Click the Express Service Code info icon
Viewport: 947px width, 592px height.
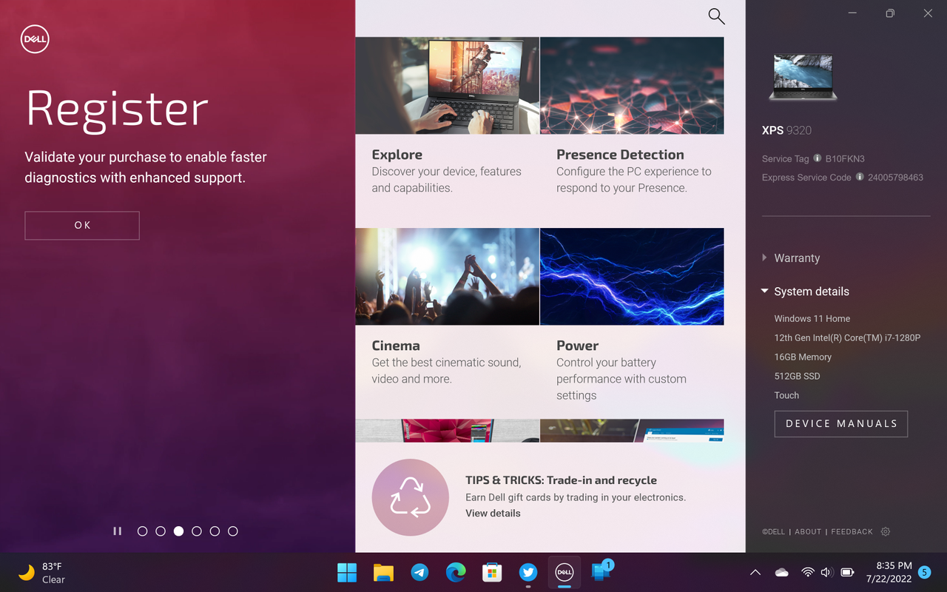pos(860,177)
